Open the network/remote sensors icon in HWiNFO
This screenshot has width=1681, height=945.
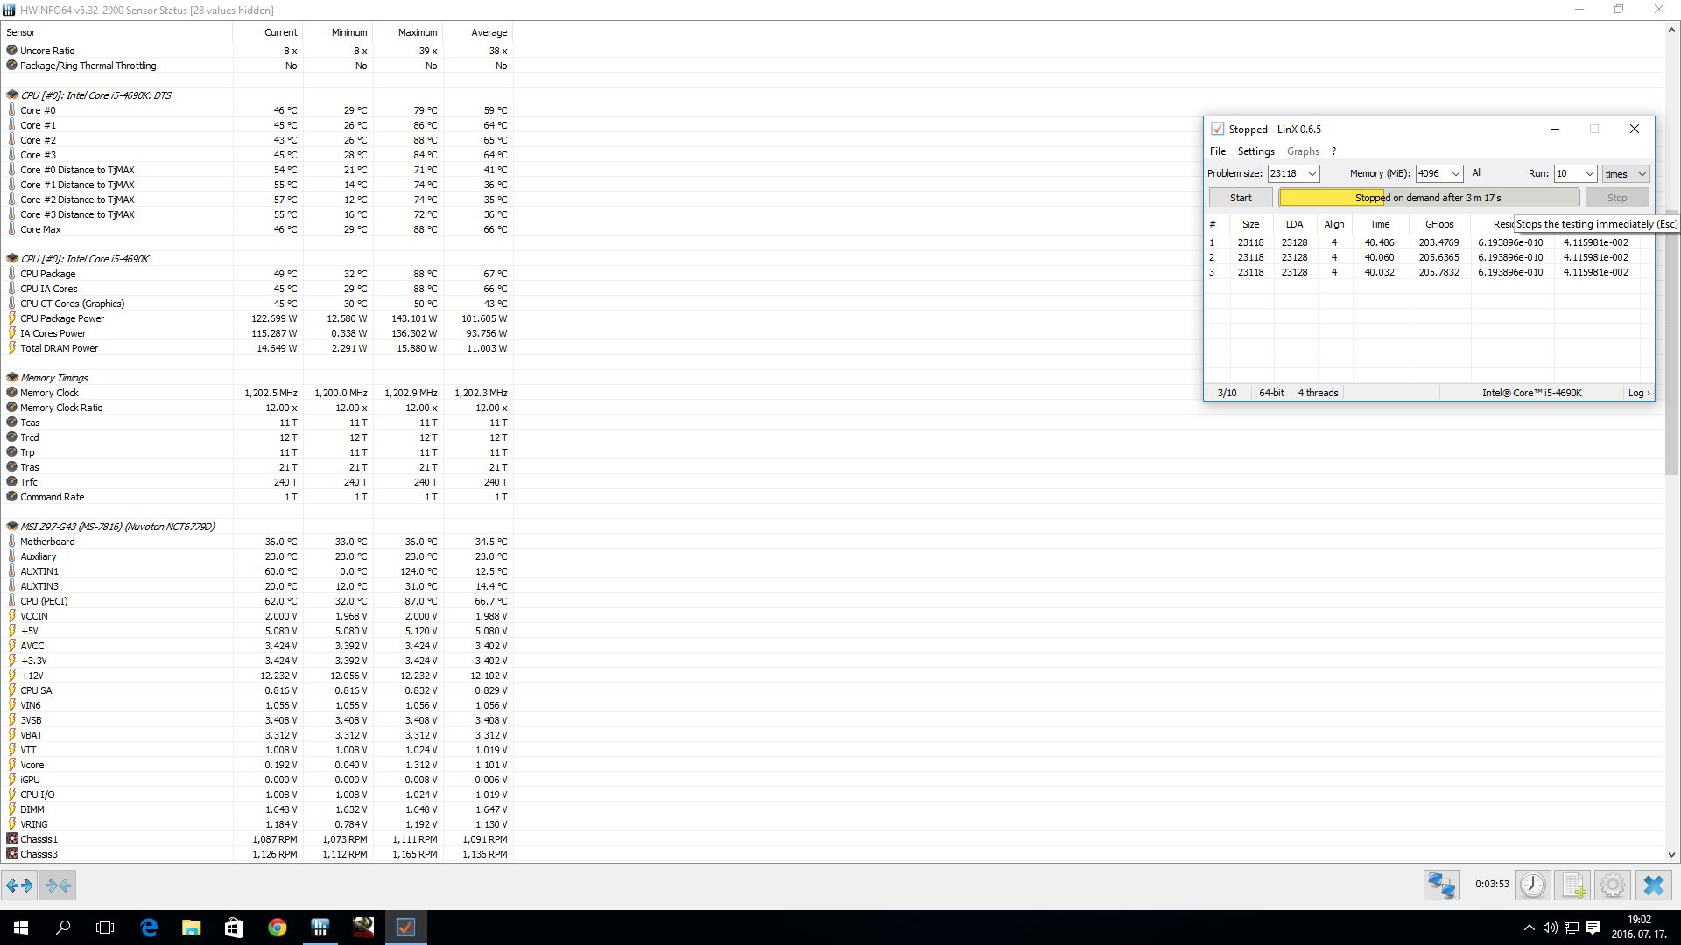pyautogui.click(x=1441, y=885)
